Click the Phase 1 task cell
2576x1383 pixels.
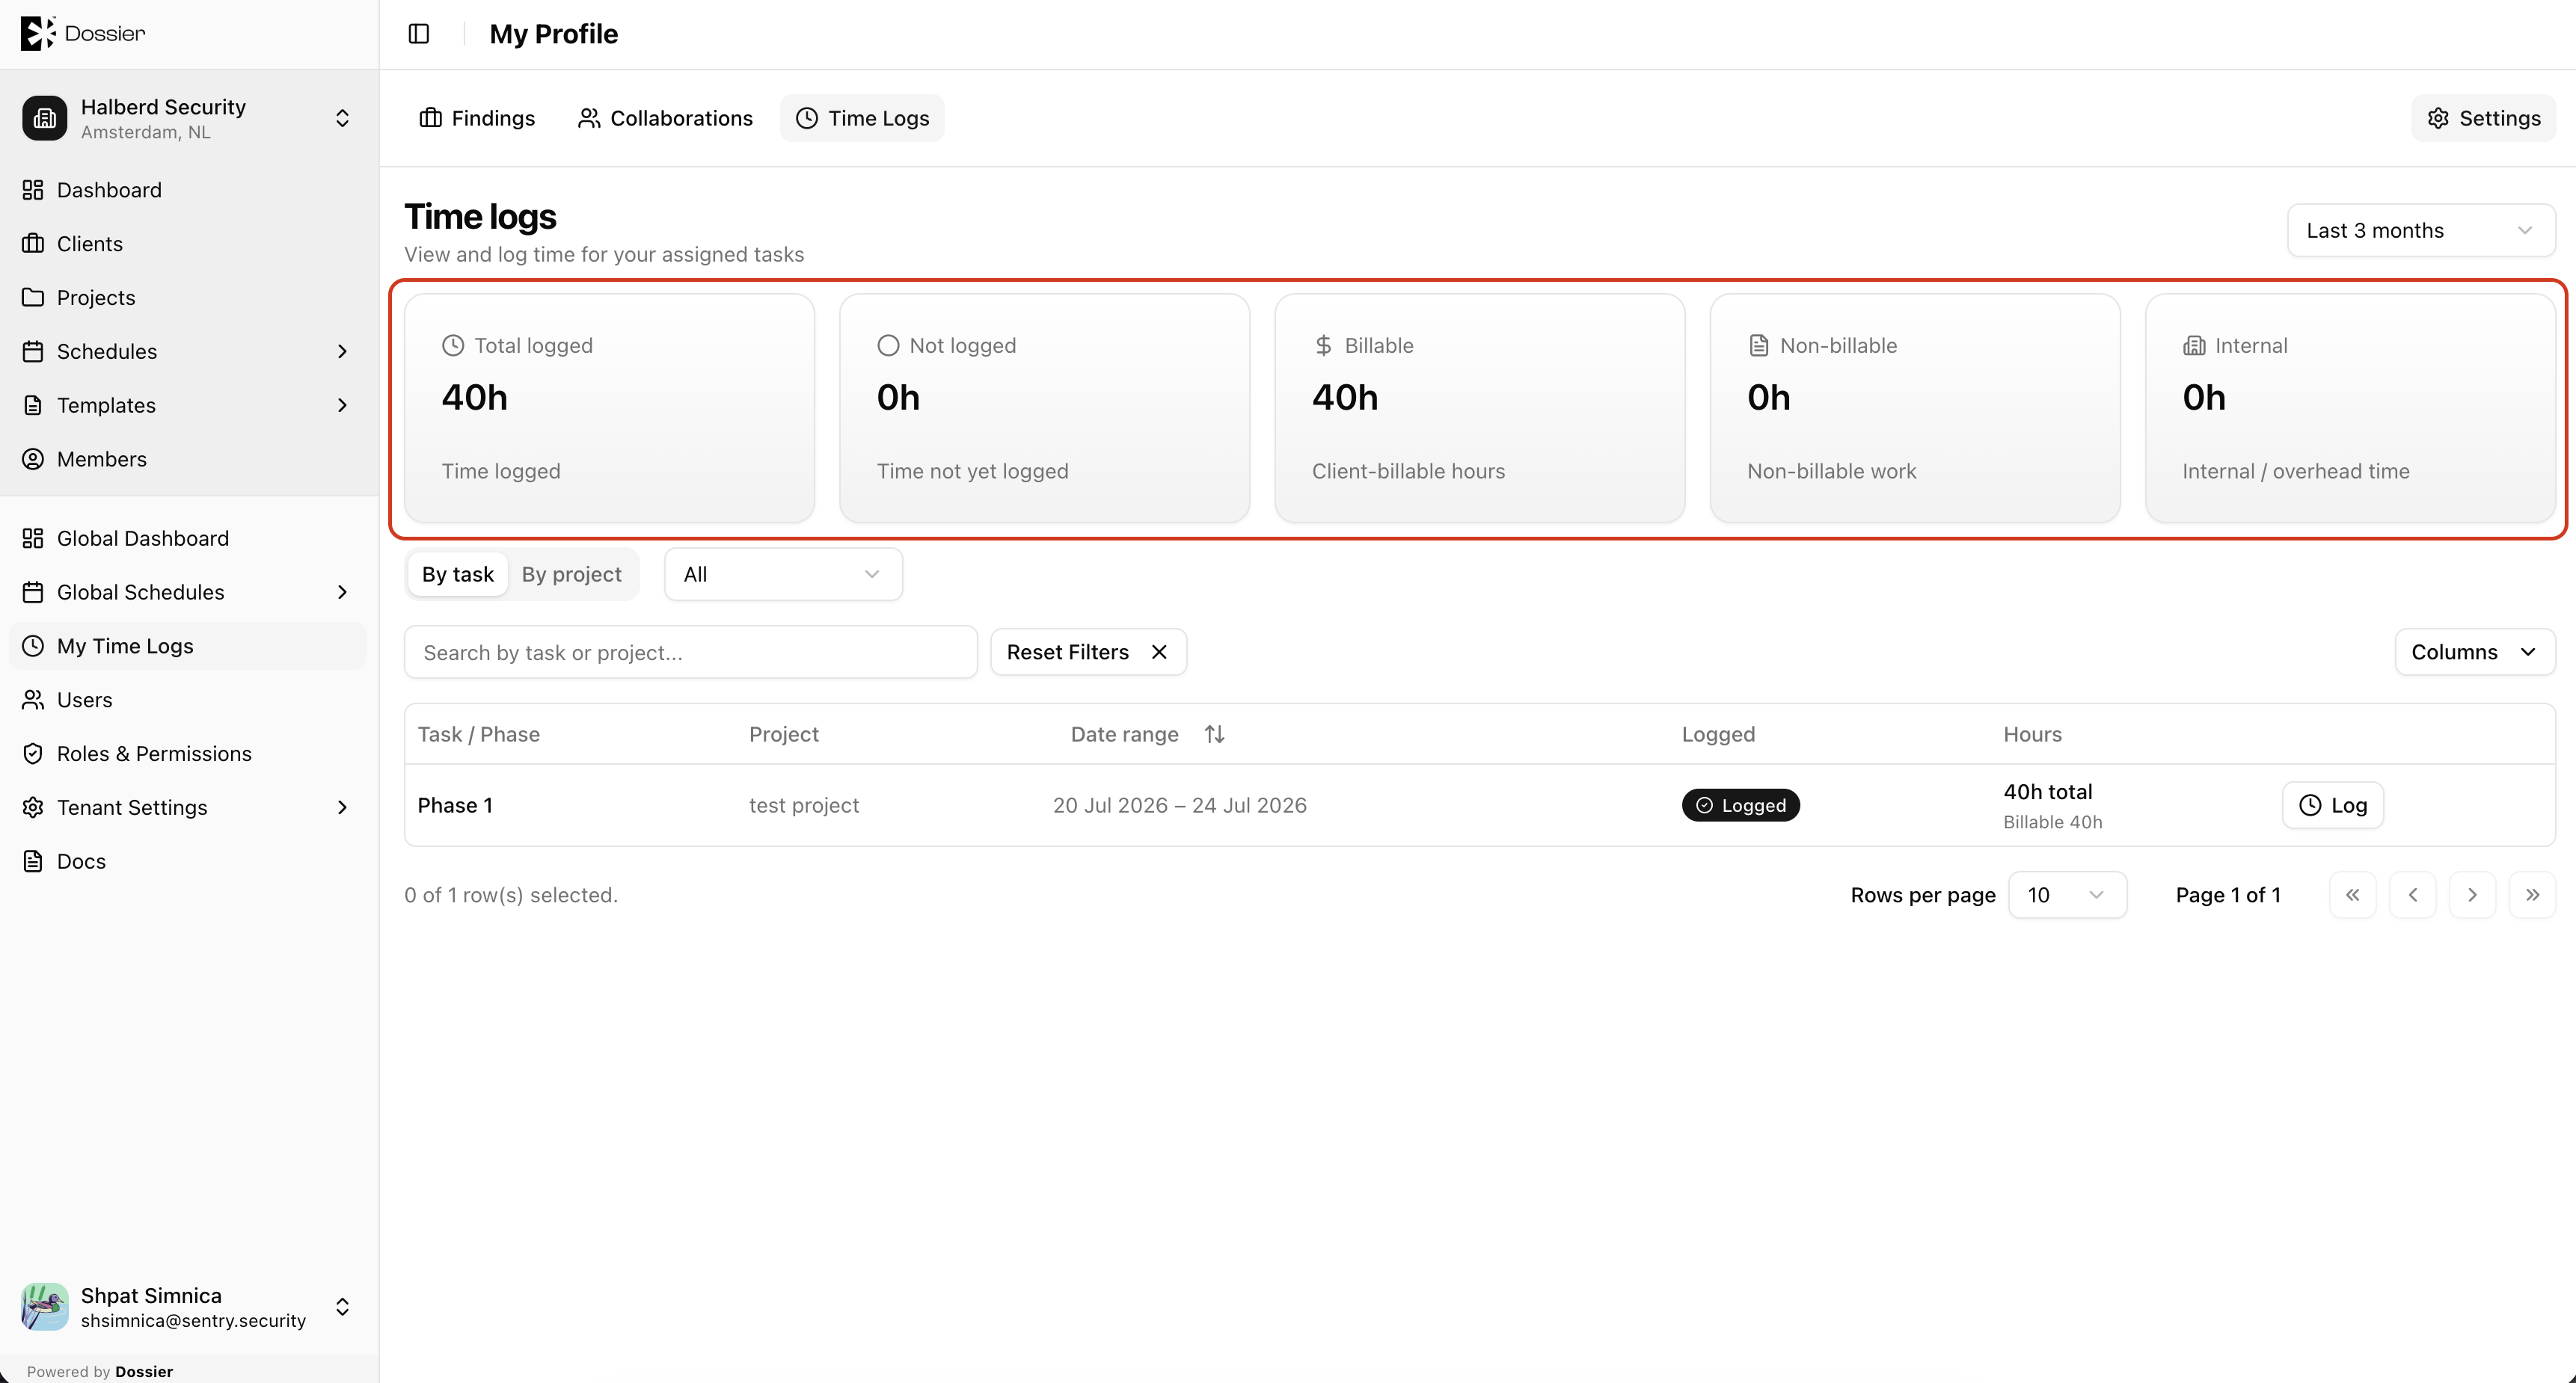[455, 805]
